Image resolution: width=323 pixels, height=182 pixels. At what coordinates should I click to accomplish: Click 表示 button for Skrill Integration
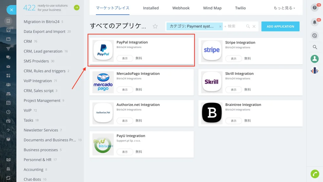(233, 90)
